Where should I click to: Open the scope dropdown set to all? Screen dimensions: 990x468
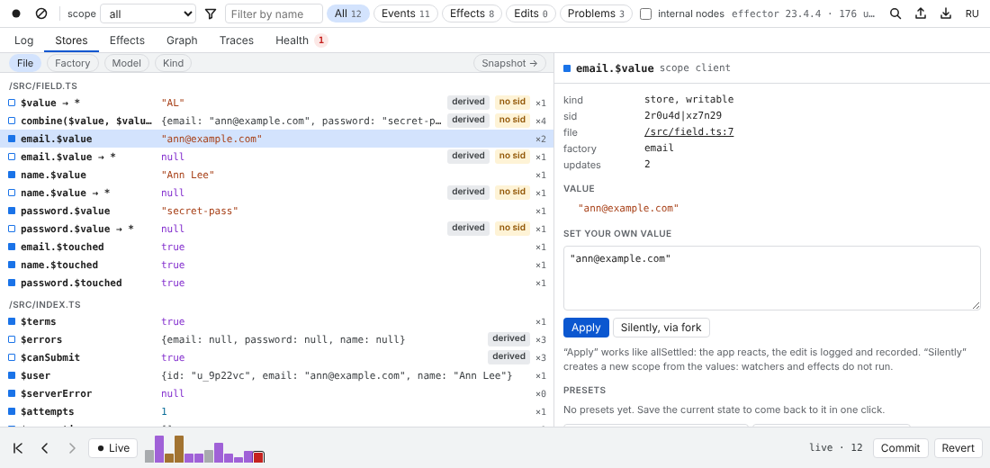[148, 13]
